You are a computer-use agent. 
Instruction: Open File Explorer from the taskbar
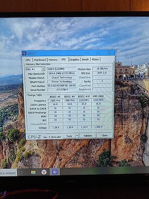(33, 172)
